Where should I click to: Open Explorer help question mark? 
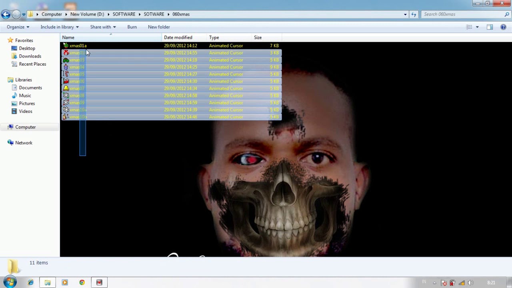click(504, 27)
